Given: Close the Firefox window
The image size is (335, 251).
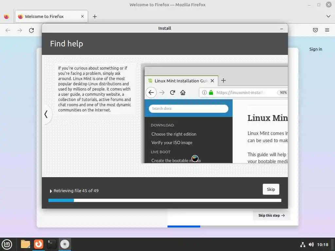Looking at the screenshot, I should (x=328, y=5).
